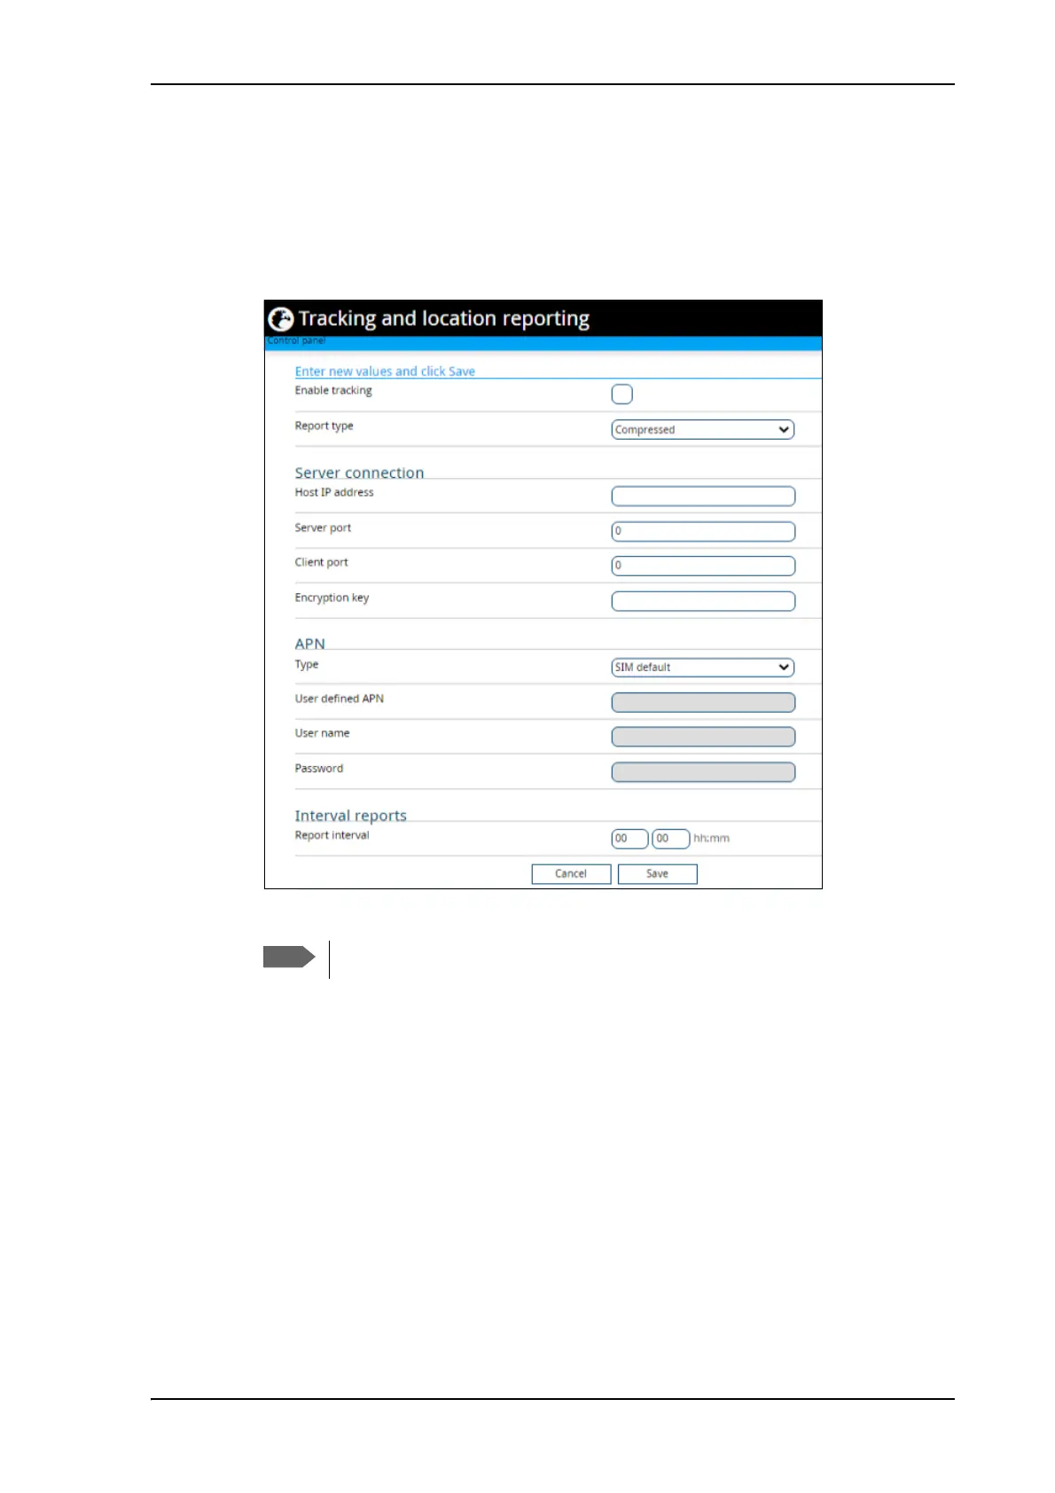The width and height of the screenshot is (1055, 1493).
Task: Click the 'Server connection' section heading
Action: (x=359, y=473)
